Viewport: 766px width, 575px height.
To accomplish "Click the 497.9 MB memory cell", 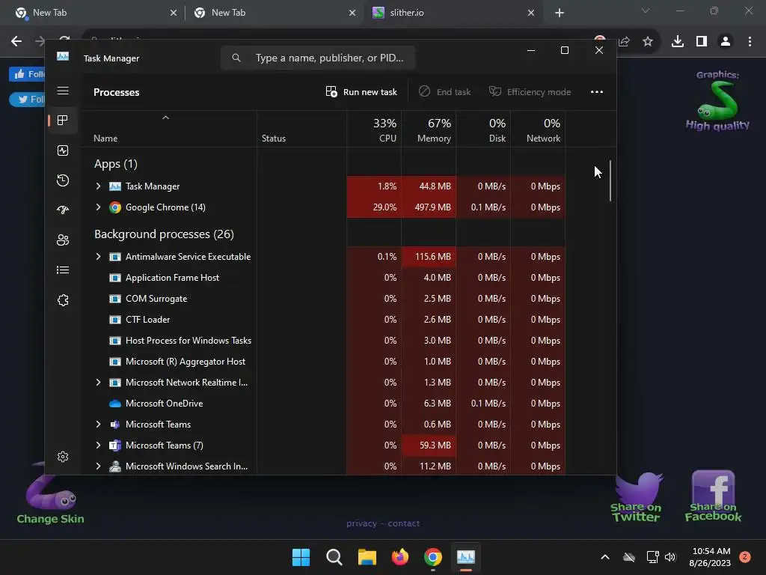I will (x=429, y=207).
